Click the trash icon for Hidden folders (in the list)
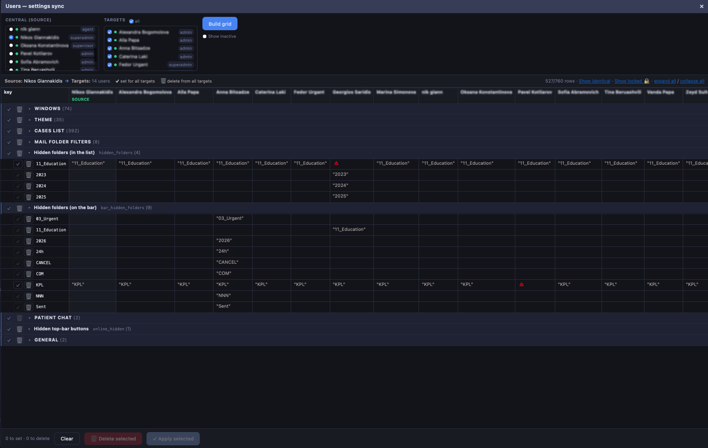This screenshot has height=448, width=708. click(x=20, y=153)
